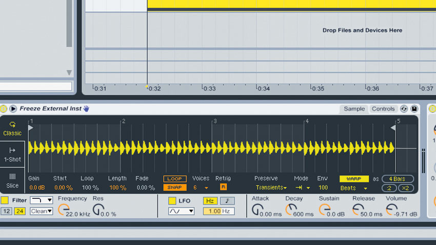This screenshot has height=245, width=436.
Task: Toggle the SNAP button
Action: click(175, 188)
